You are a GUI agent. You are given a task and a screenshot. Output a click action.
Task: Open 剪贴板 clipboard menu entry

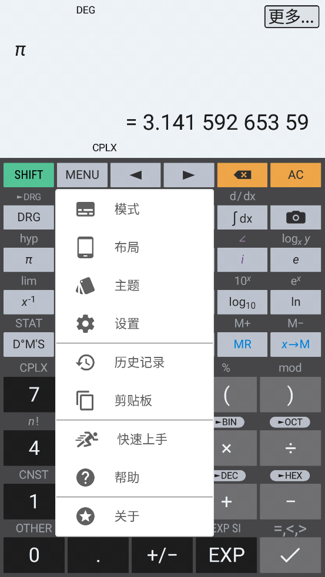coord(135,400)
